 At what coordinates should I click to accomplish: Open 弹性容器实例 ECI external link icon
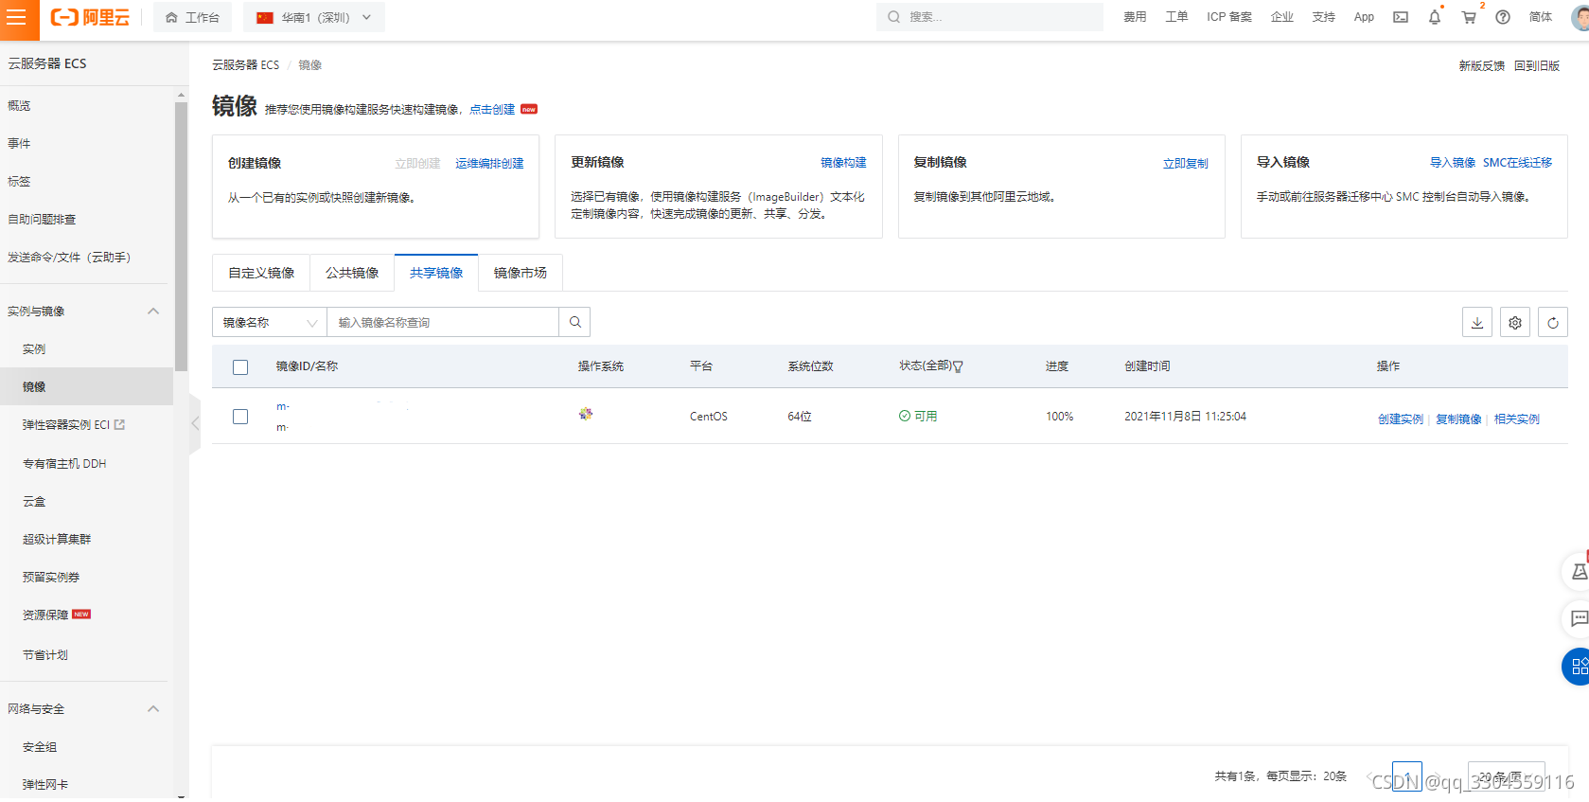point(119,425)
